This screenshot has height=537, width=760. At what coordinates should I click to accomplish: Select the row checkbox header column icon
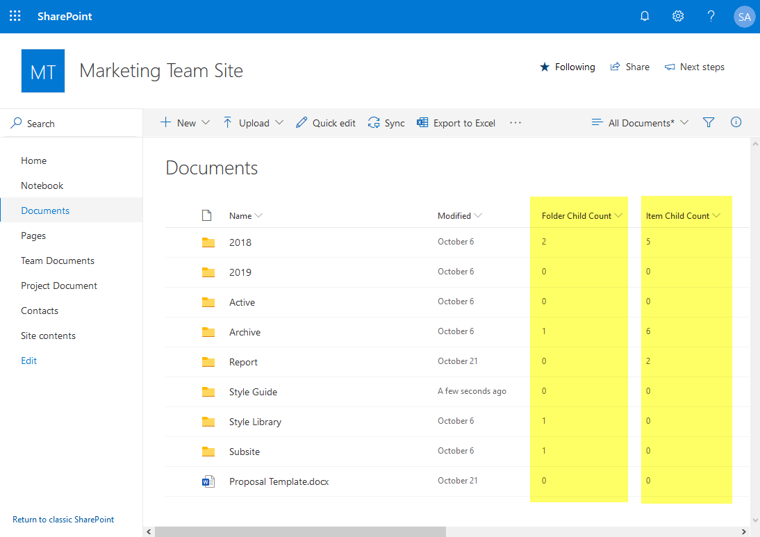click(x=206, y=215)
